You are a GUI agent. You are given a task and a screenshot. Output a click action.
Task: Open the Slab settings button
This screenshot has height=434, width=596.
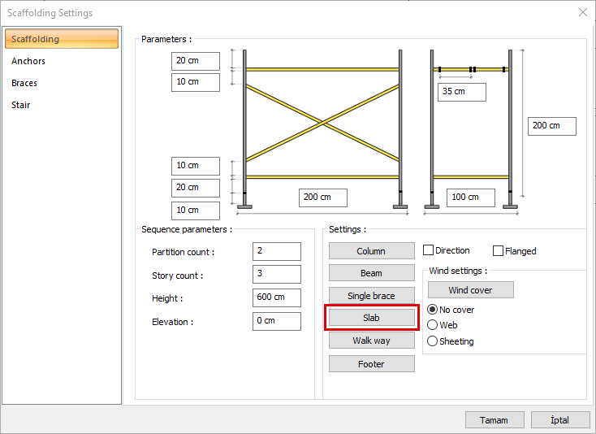371,318
